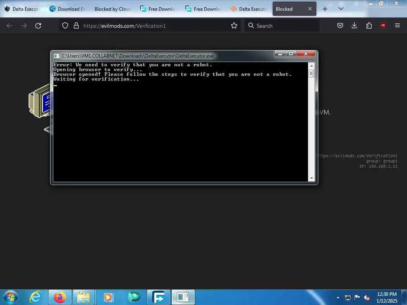Switch to the console taskbar button

point(183,297)
